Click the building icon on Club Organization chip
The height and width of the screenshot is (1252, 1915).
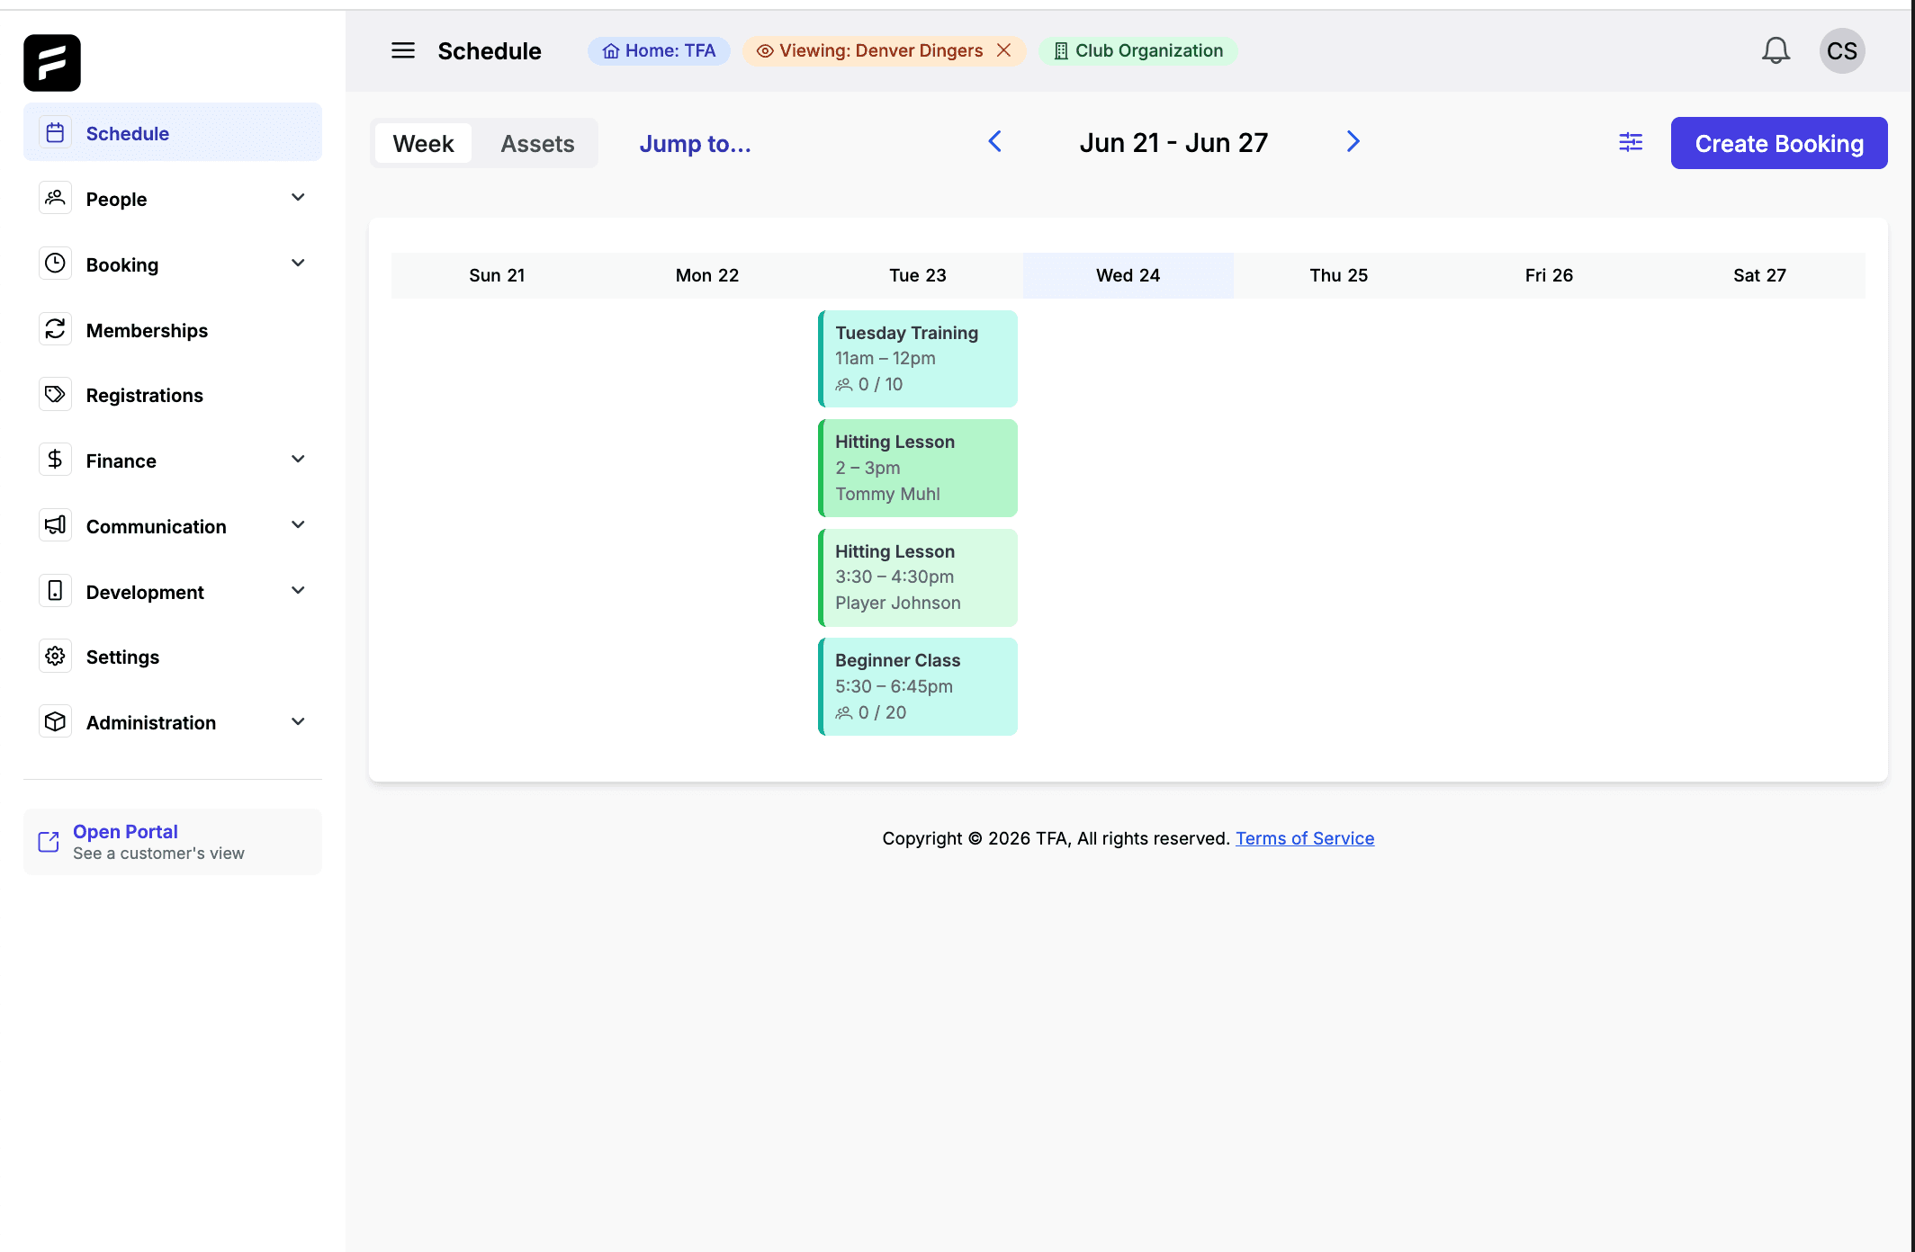tap(1061, 51)
